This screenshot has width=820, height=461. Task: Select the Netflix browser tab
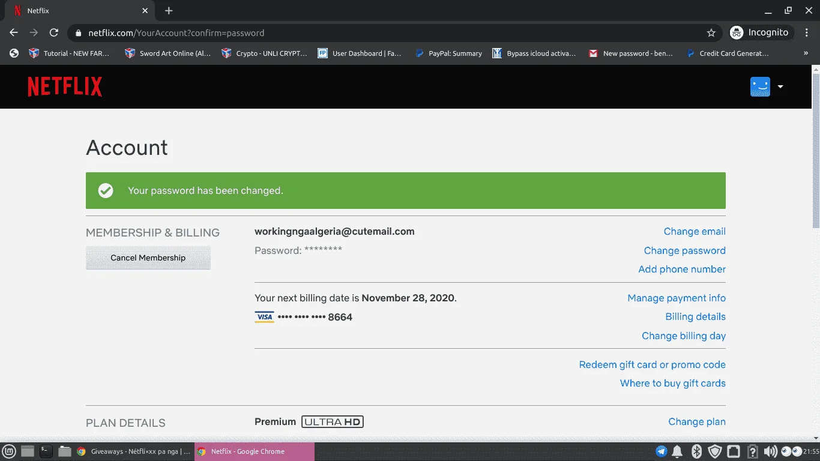pos(81,11)
